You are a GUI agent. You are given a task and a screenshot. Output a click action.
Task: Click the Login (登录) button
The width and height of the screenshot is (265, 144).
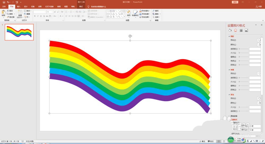[235, 2]
